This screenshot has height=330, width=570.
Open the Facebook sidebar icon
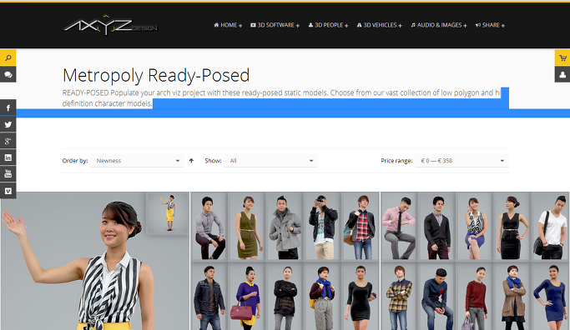[x=8, y=107]
